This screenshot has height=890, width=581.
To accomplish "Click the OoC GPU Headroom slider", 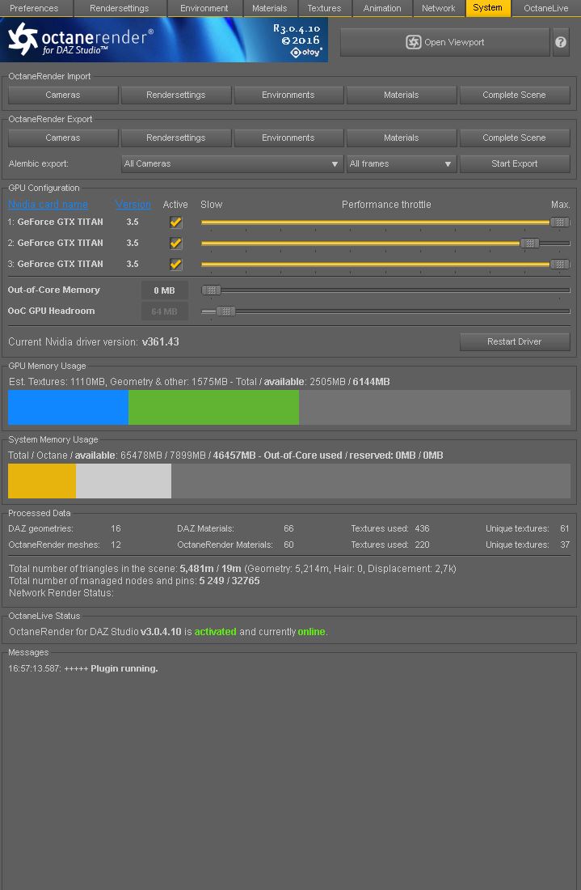I will [x=385, y=311].
